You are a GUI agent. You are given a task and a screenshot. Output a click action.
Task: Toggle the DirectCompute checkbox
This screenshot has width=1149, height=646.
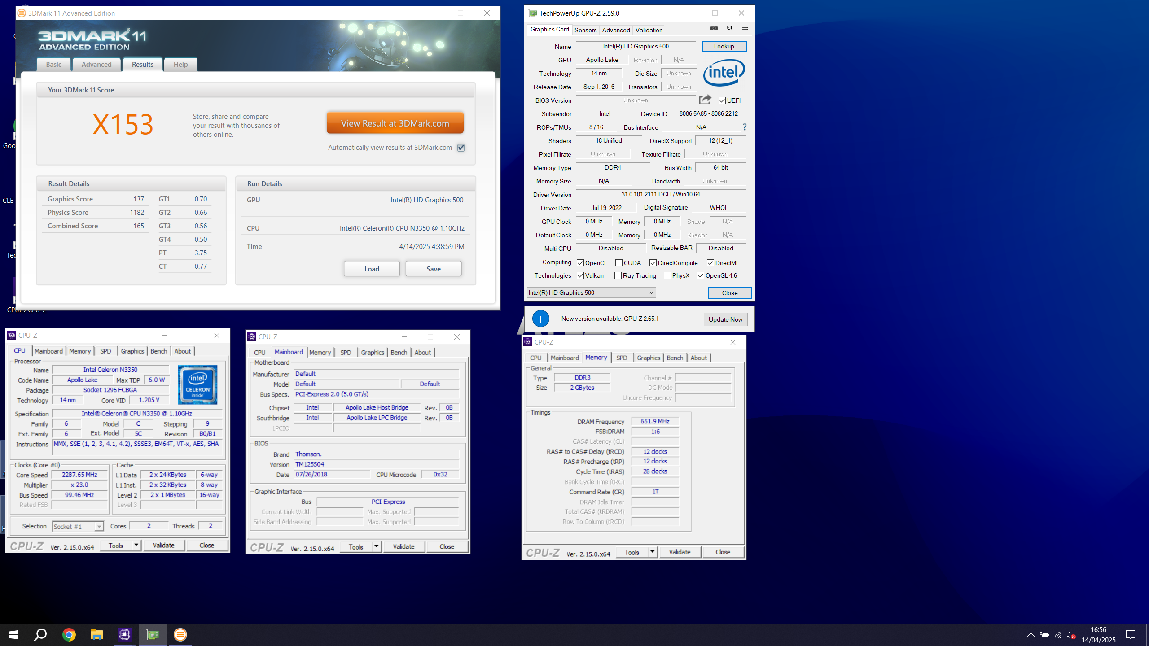(653, 263)
